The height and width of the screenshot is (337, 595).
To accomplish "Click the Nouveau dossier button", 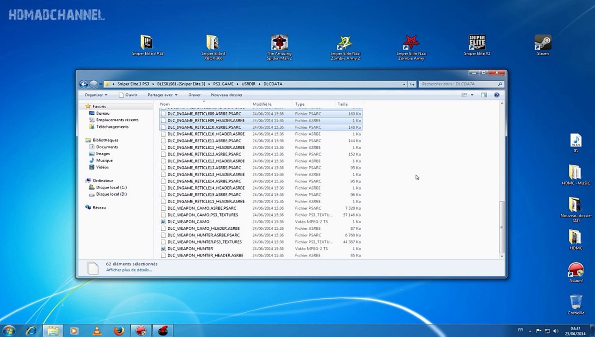I will tap(226, 95).
